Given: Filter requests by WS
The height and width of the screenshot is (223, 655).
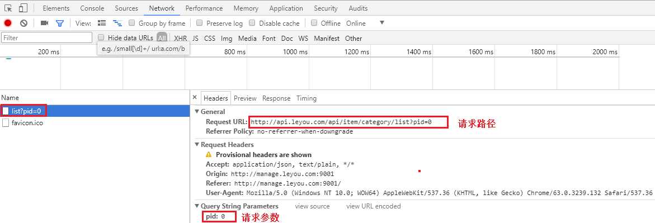Looking at the screenshot, I should pyautogui.click(x=303, y=38).
